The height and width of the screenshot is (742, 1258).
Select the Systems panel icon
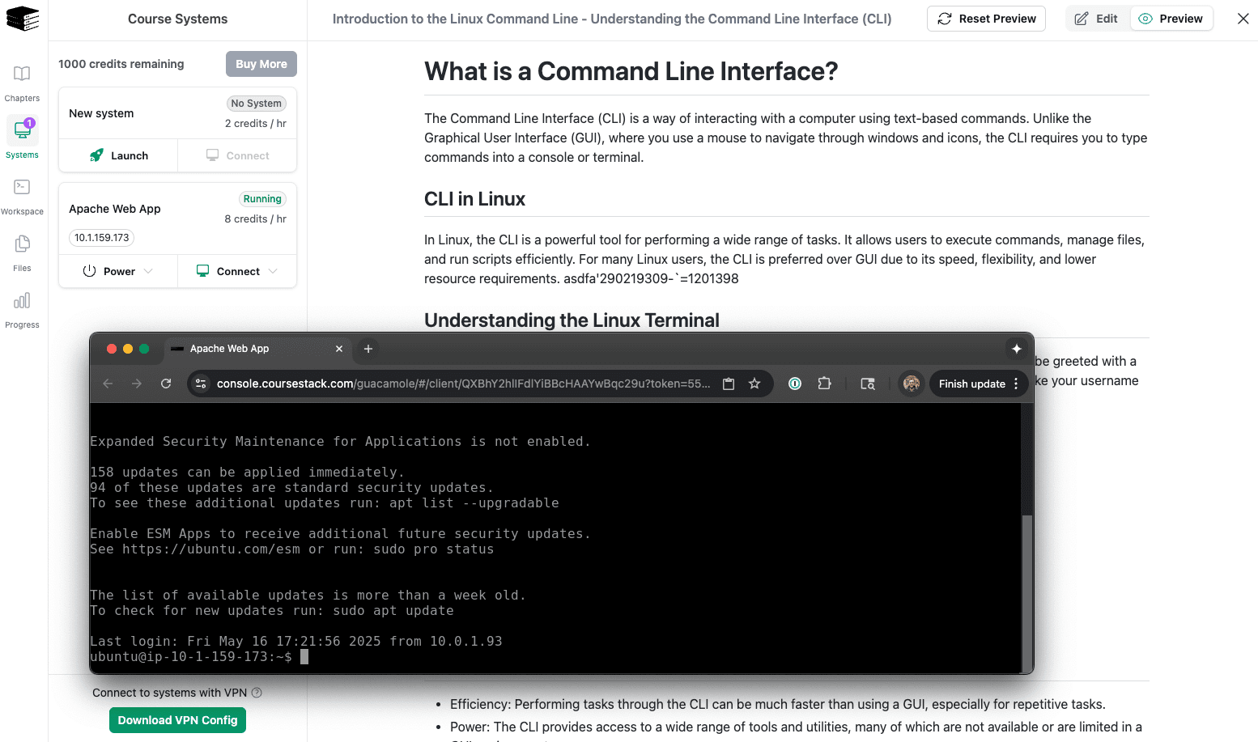click(x=22, y=137)
